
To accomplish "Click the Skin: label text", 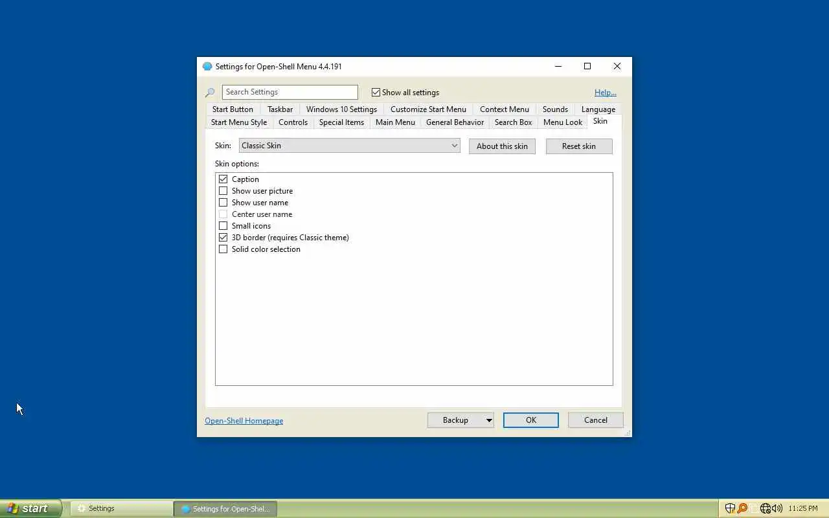I will (223, 146).
